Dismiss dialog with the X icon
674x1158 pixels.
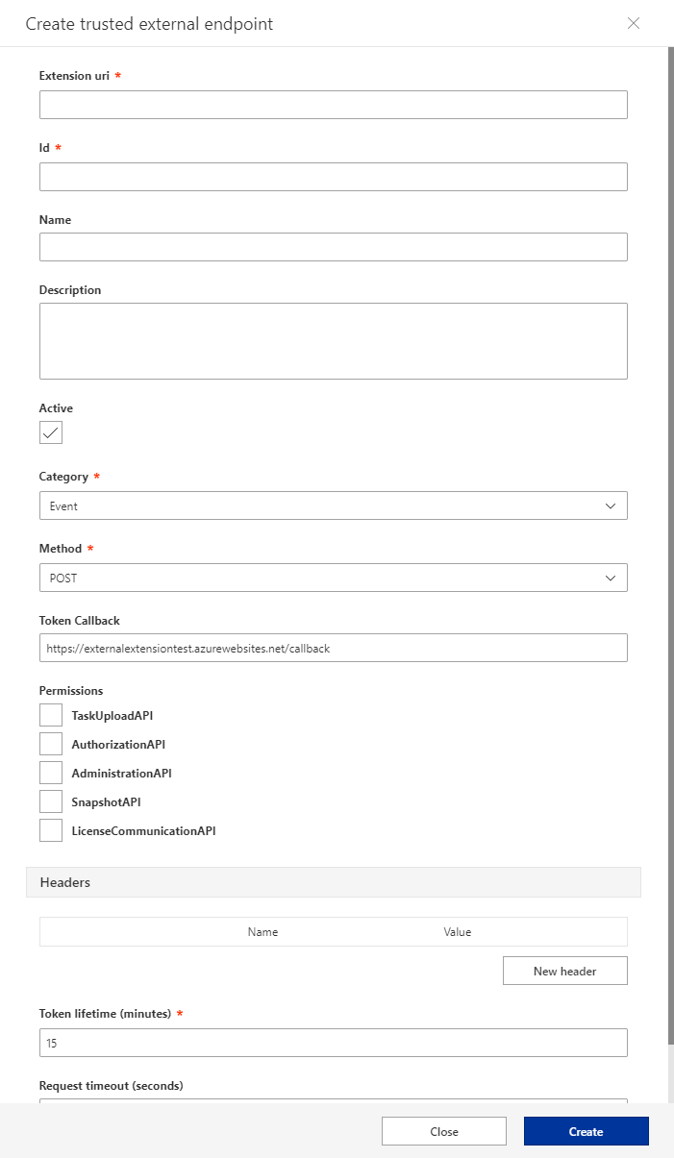coord(633,23)
